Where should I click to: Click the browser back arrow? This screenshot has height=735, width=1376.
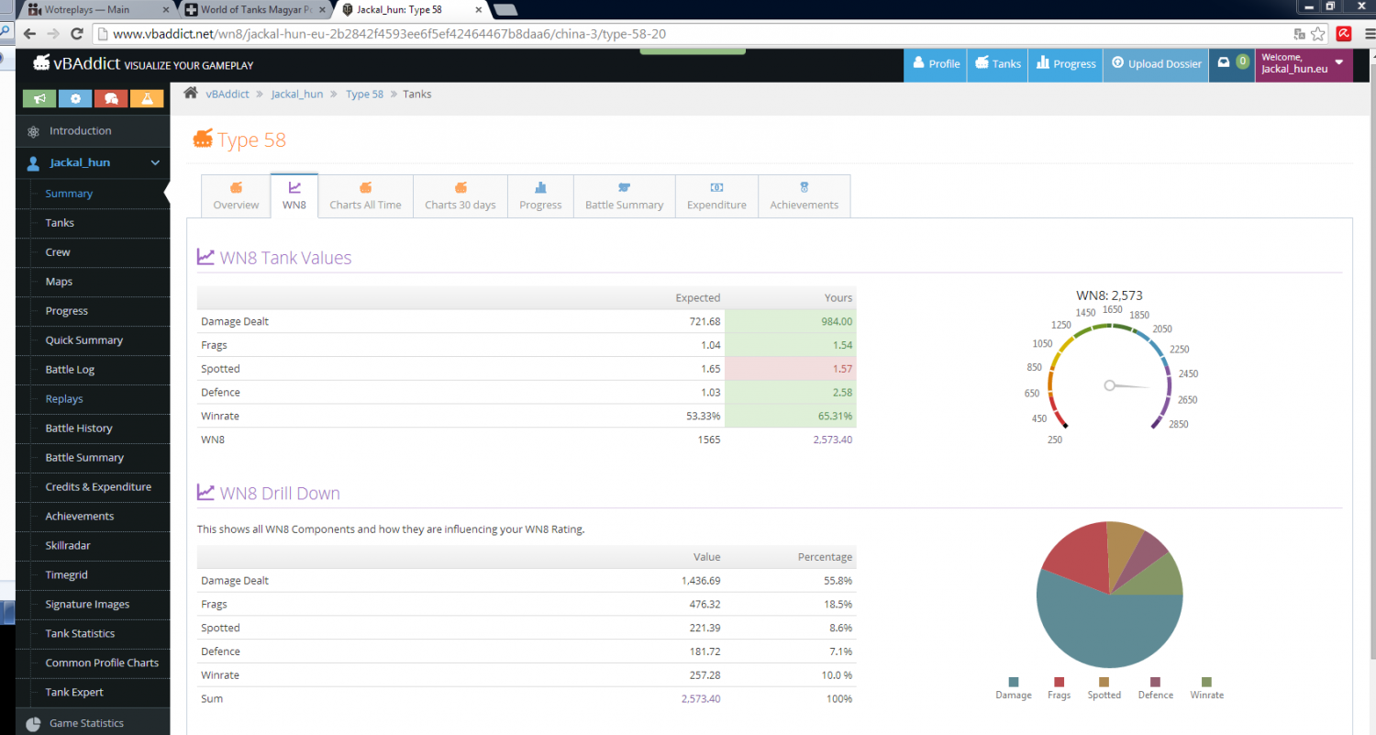pyautogui.click(x=29, y=33)
